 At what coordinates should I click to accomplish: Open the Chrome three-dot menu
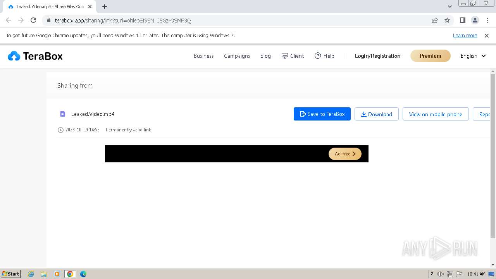(487, 20)
